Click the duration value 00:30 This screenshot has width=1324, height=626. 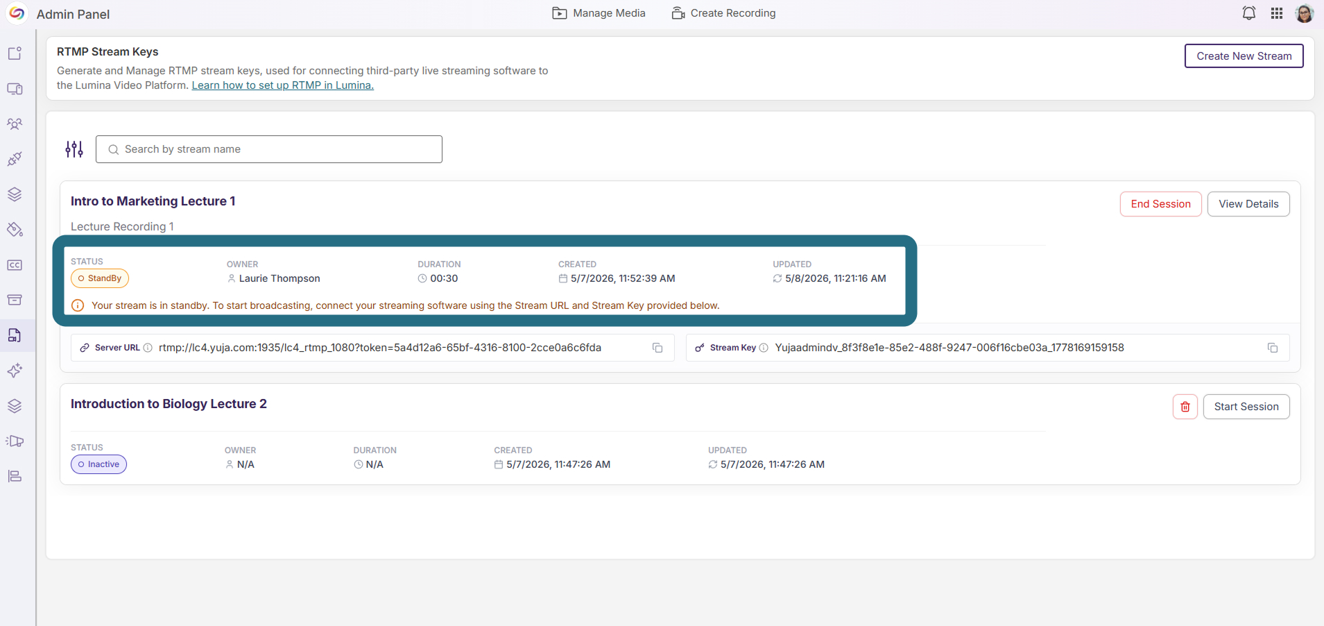[444, 278]
